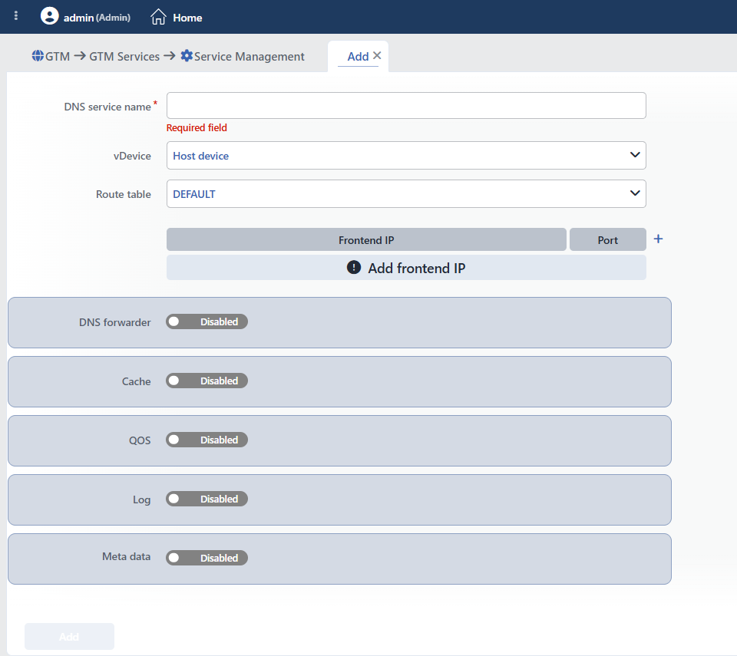Click the 'QOS' label
Screen dimensions: 737x656
(x=140, y=440)
